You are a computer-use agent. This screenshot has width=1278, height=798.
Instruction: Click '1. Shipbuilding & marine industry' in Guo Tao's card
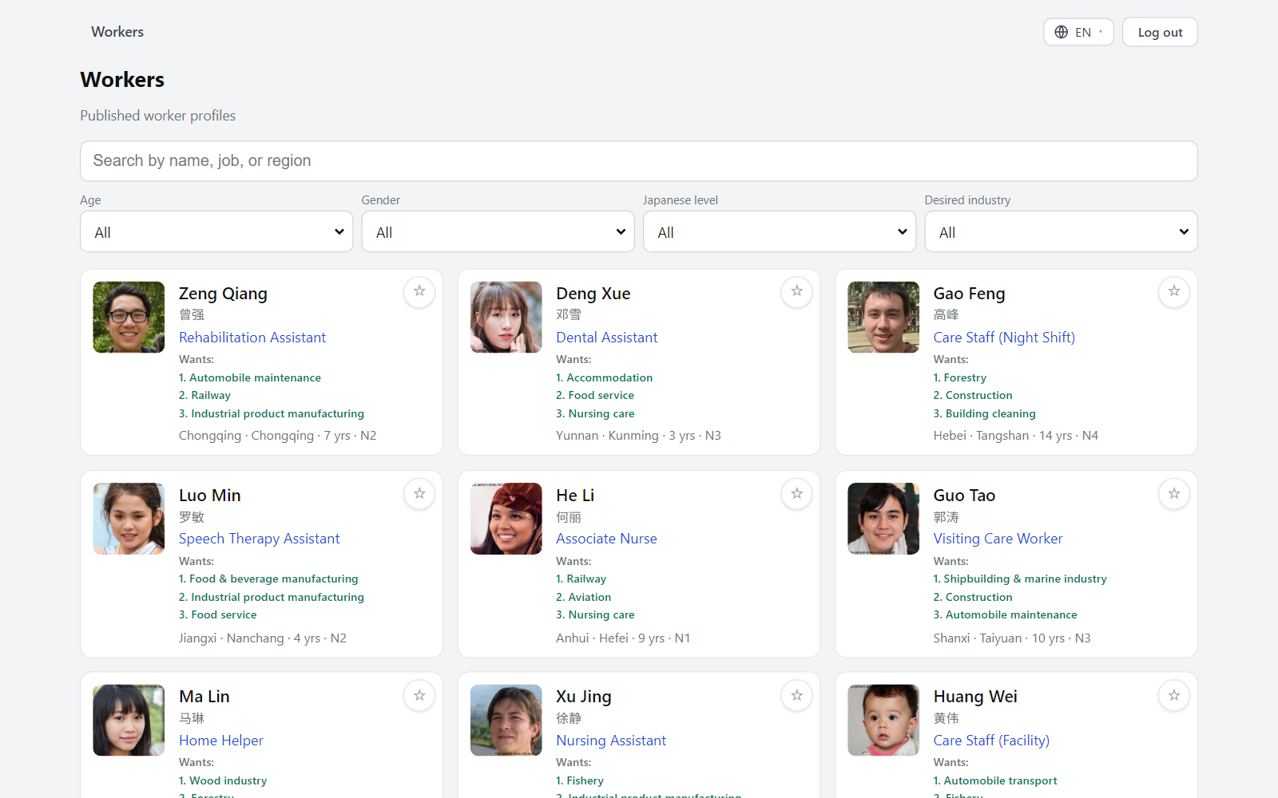coord(1020,579)
